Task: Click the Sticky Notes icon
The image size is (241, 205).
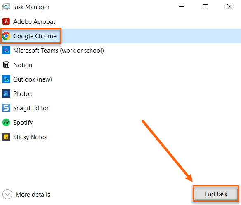Action: (x=6, y=137)
